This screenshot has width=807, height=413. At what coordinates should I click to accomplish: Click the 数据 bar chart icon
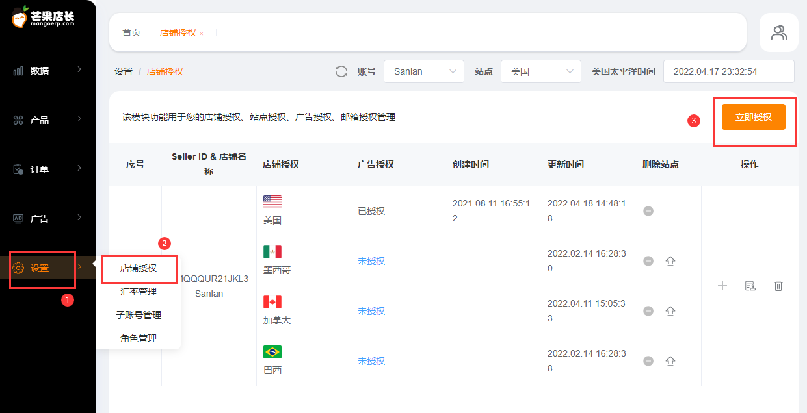pyautogui.click(x=18, y=71)
